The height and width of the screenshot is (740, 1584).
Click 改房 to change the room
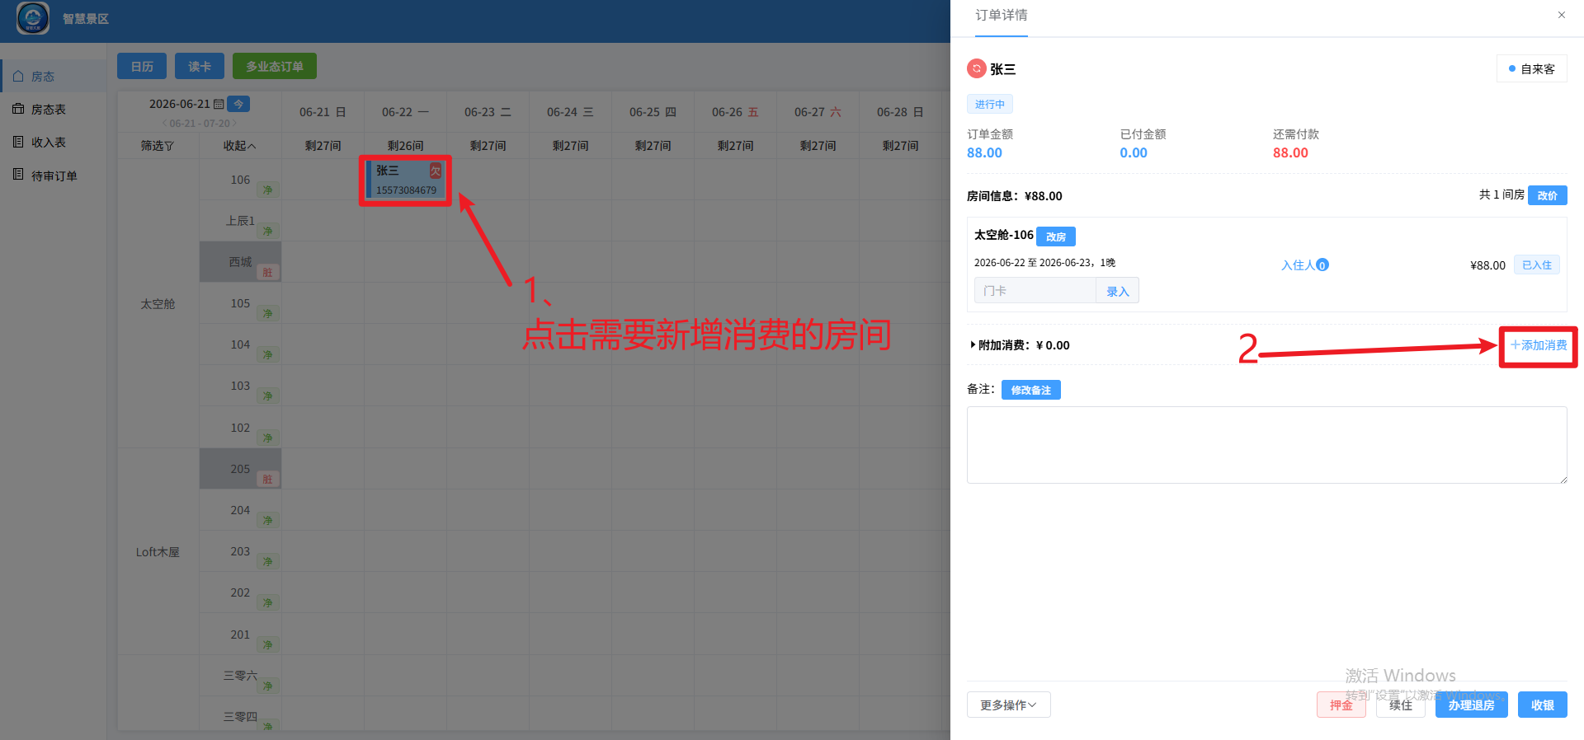[x=1056, y=237]
